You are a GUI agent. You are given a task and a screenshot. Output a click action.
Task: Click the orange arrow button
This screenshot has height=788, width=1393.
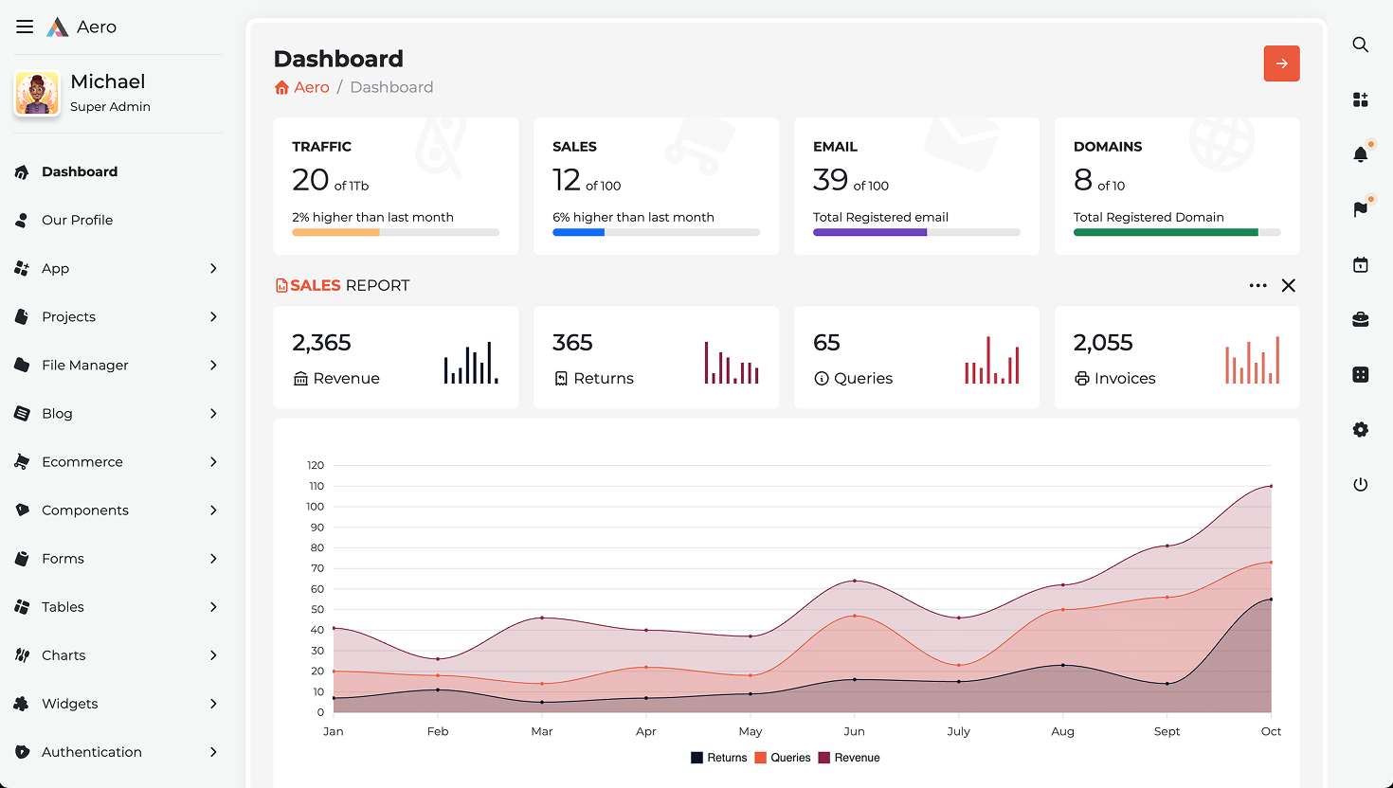tap(1281, 63)
